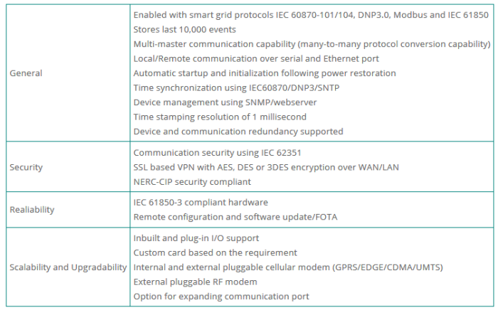Click the General category cell

tap(26, 73)
